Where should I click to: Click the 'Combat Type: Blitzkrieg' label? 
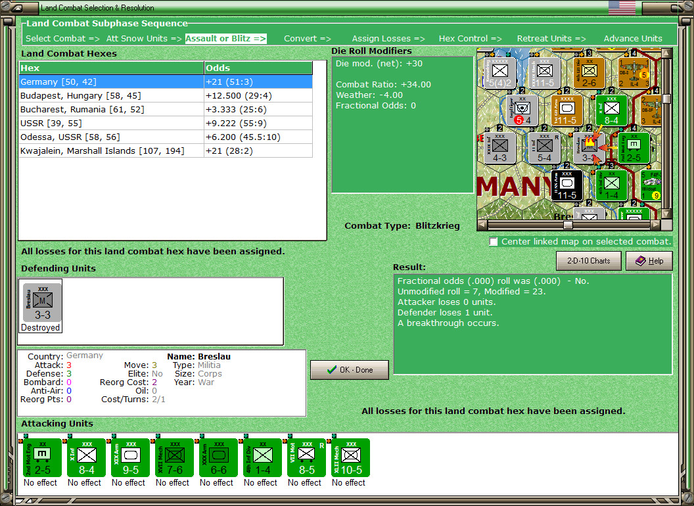[x=402, y=226]
